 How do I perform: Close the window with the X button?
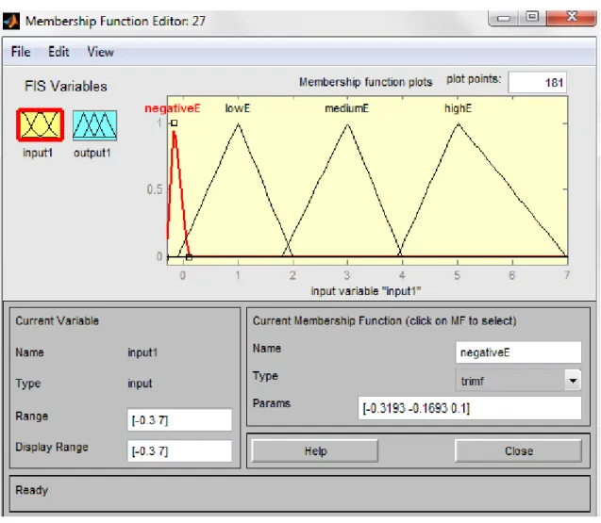tap(572, 17)
